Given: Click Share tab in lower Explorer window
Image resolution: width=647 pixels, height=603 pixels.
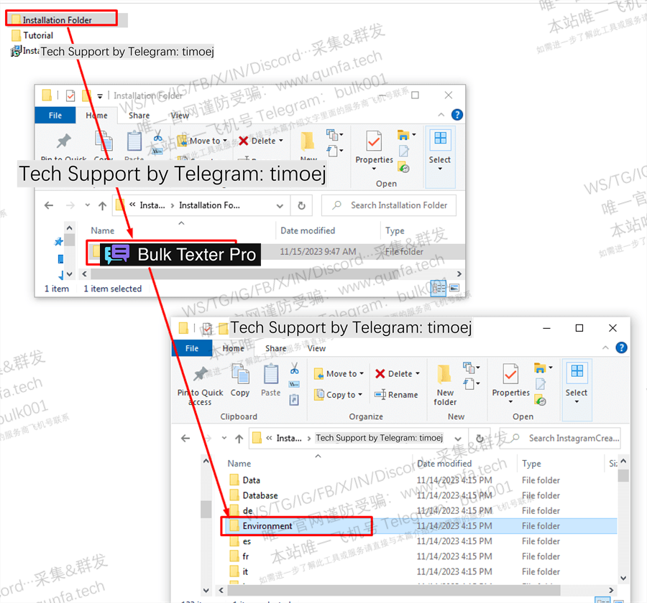Looking at the screenshot, I should [x=275, y=348].
